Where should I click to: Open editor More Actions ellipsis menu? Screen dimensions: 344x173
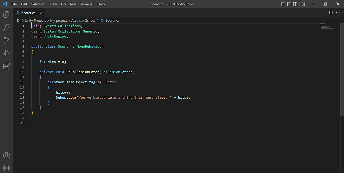tap(338, 13)
